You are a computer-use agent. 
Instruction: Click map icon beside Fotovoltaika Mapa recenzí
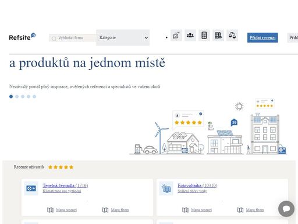[x=185, y=210]
